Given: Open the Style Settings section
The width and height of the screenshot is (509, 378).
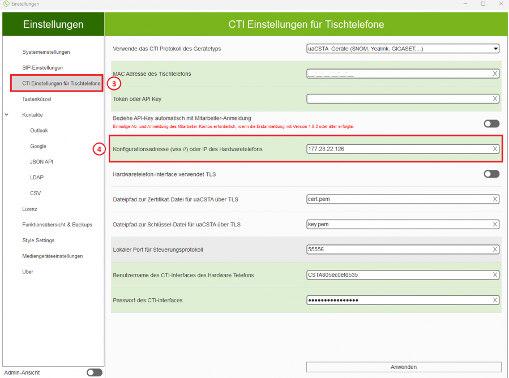Looking at the screenshot, I should pos(40,240).
